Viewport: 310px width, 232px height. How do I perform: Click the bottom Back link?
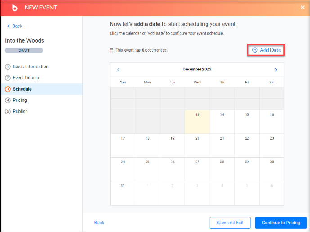[x=99, y=223]
